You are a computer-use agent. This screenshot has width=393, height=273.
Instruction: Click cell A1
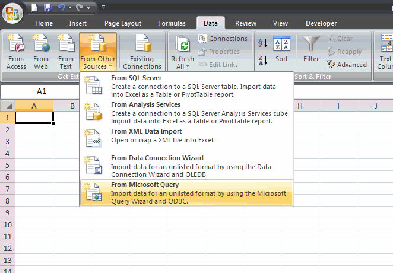pos(34,118)
